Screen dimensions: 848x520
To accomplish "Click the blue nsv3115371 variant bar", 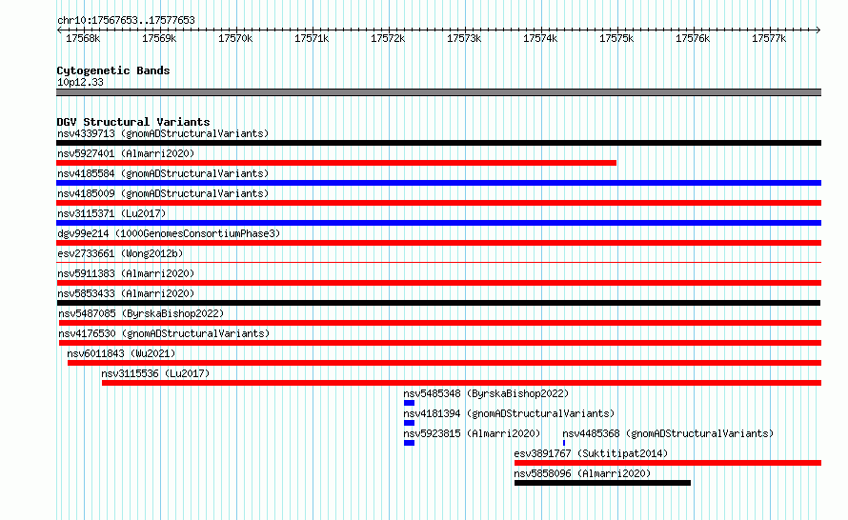I will coord(438,223).
